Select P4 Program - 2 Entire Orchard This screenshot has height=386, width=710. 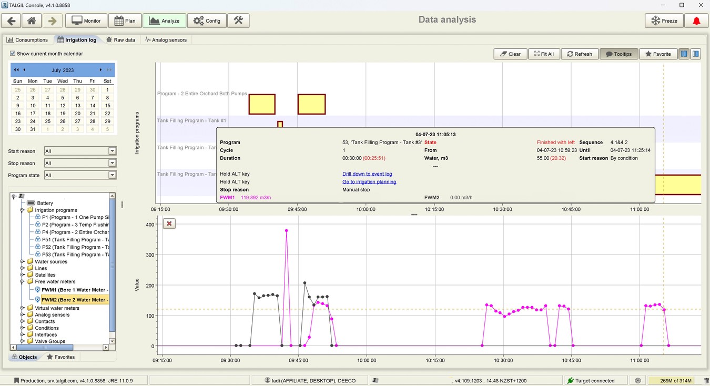tap(72, 232)
